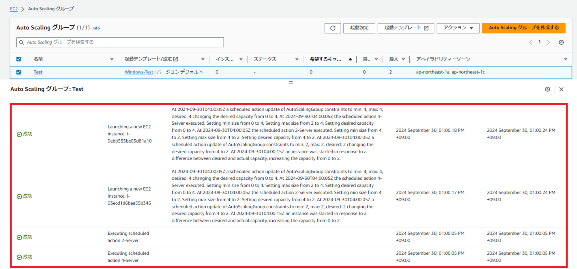The image size is (577, 269).
Task: Open the アクション dropdown menu
Action: pyautogui.click(x=458, y=28)
